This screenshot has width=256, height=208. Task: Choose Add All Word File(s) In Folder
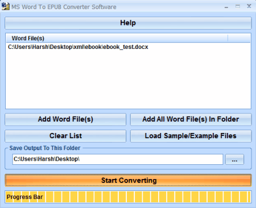tap(191, 119)
